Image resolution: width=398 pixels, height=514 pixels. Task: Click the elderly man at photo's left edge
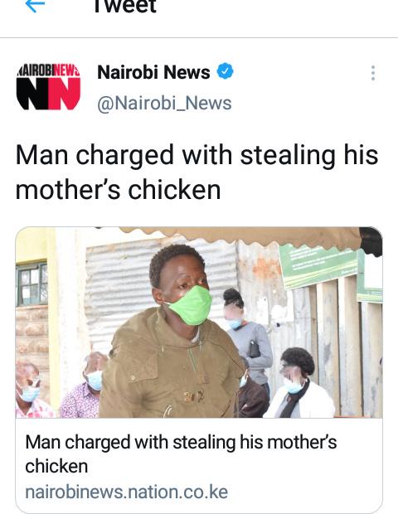click(30, 390)
